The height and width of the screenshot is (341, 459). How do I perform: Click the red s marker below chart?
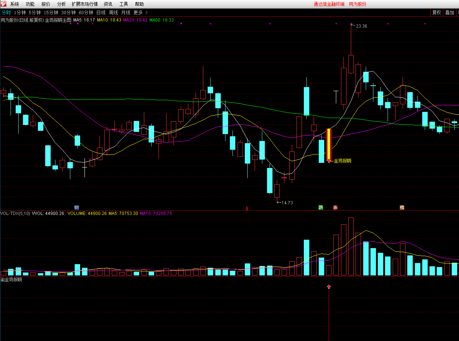coord(247,209)
